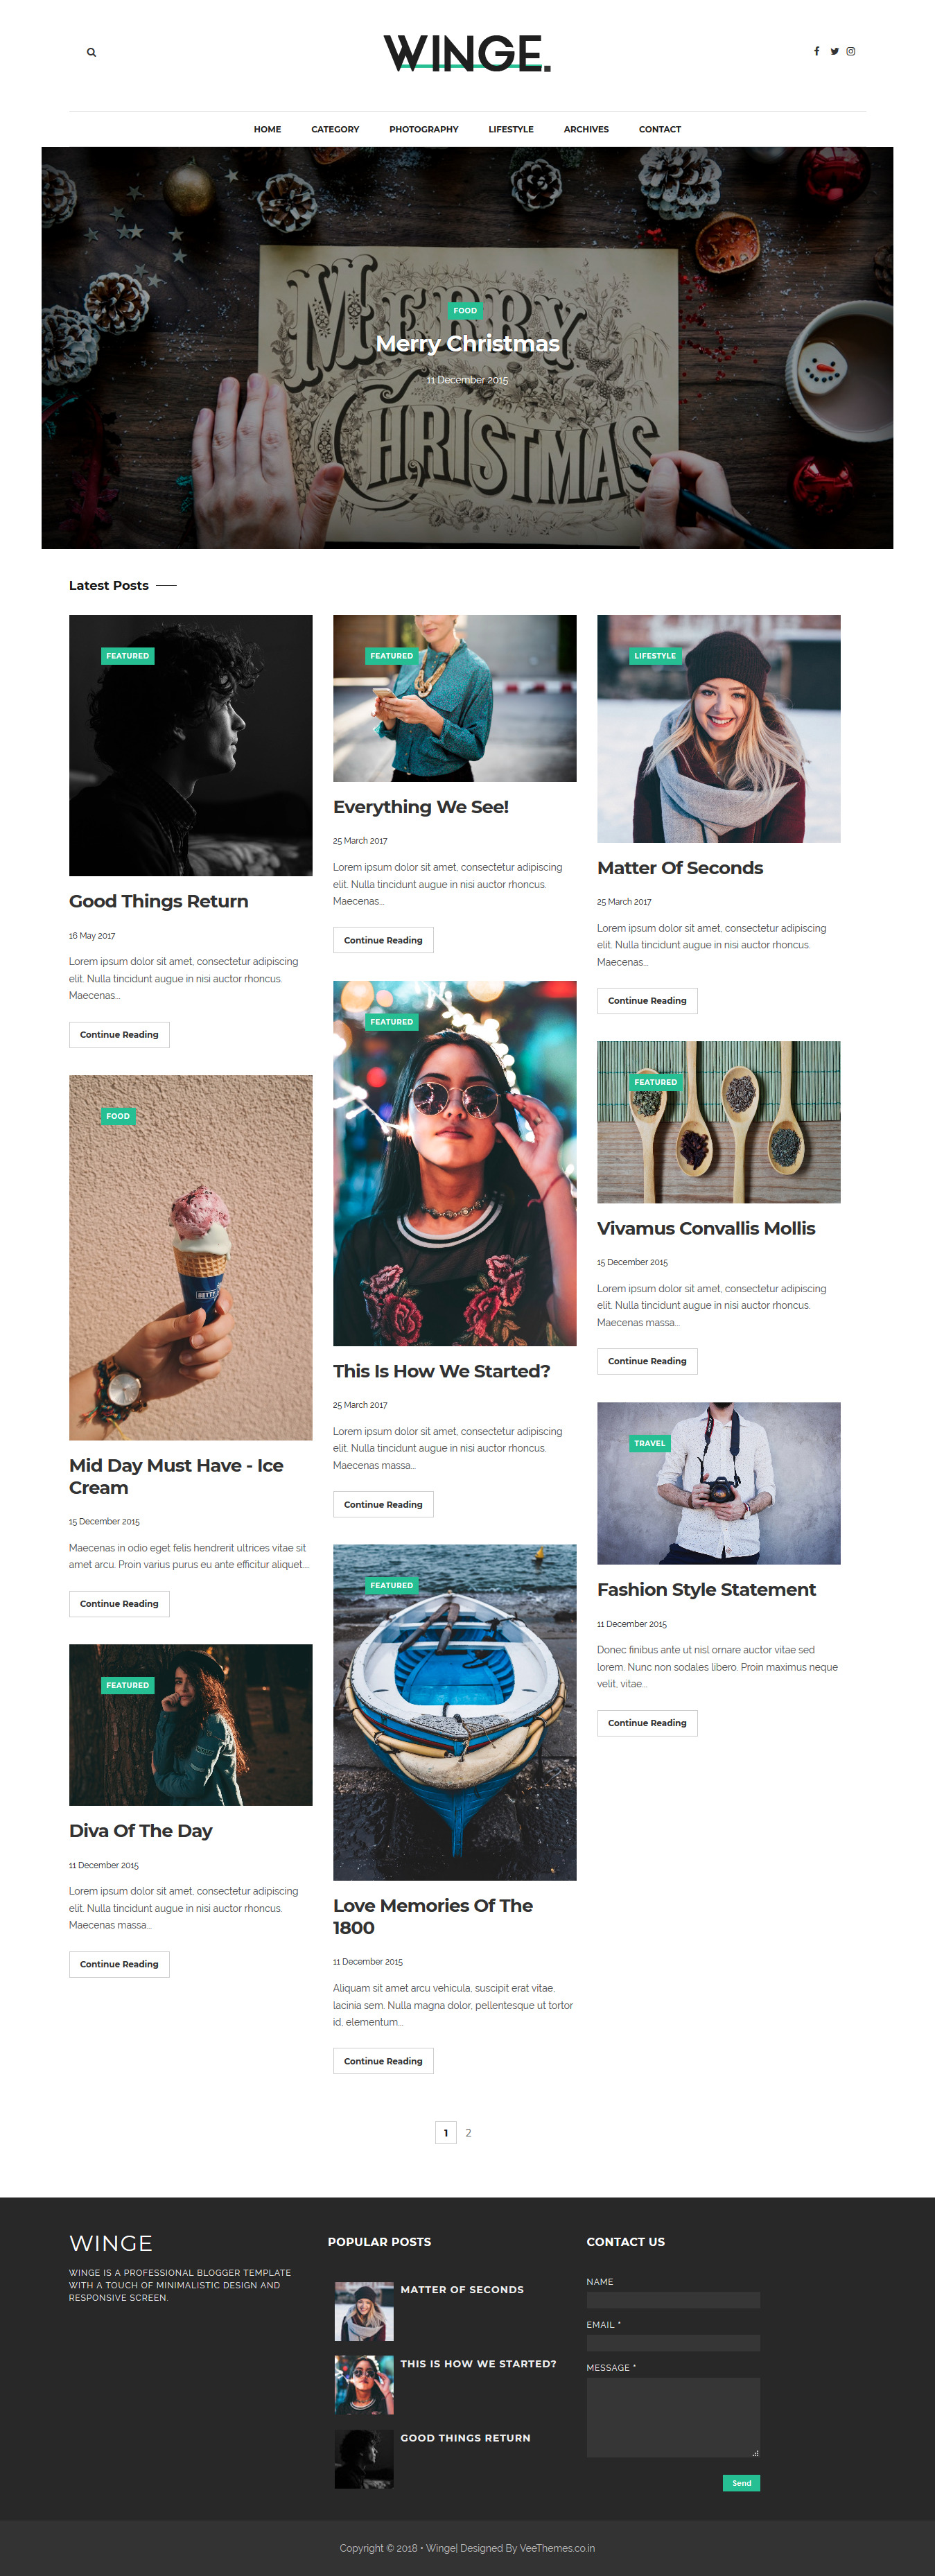The height and width of the screenshot is (2576, 935).
Task: Open the Twitter social icon
Action: pyautogui.click(x=834, y=51)
